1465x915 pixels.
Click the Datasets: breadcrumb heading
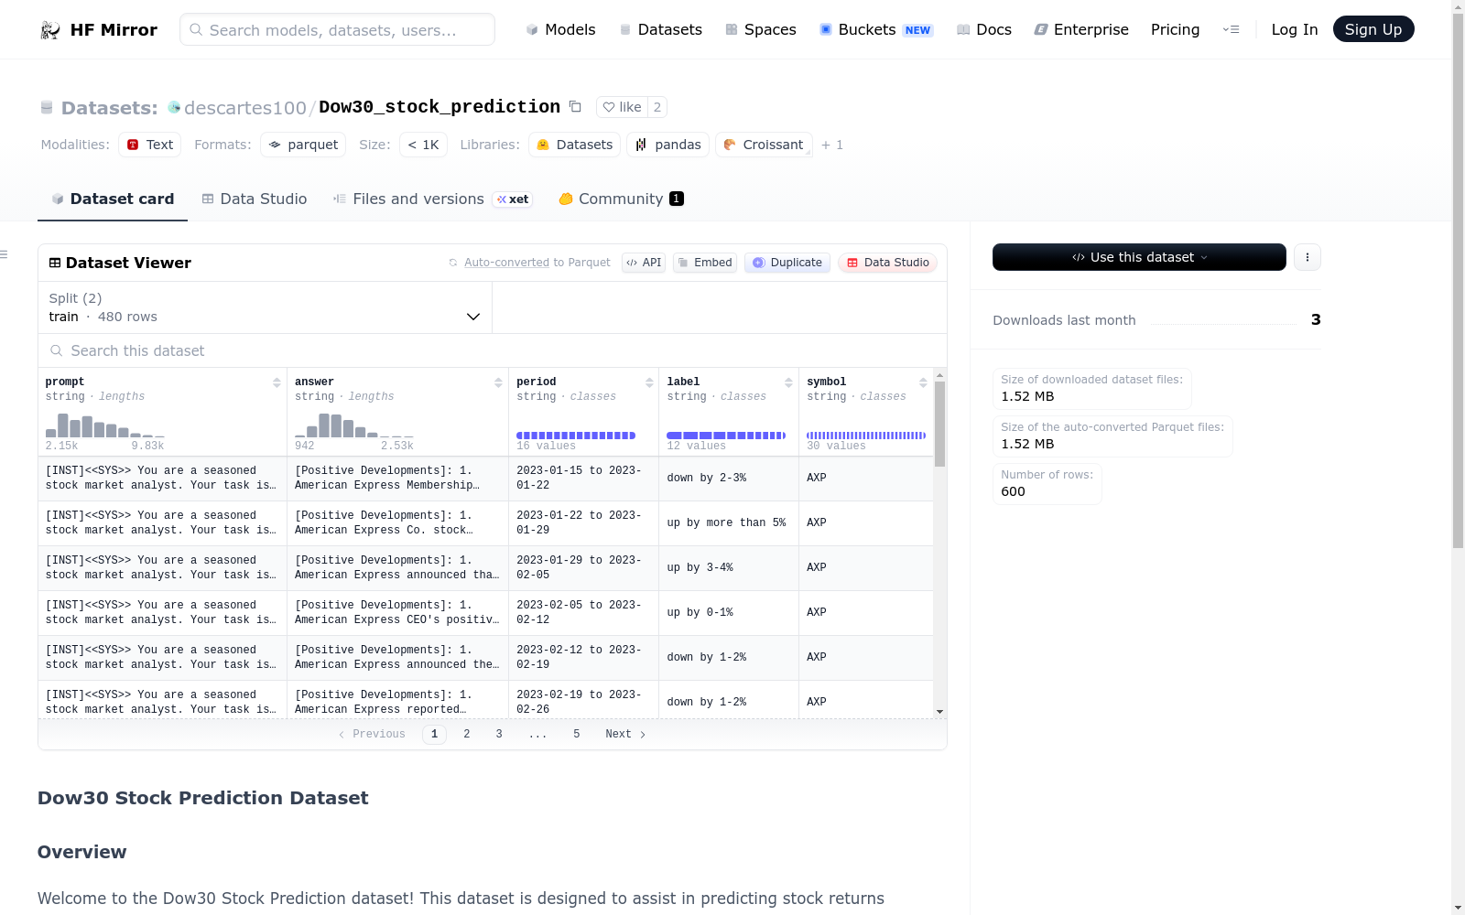click(x=110, y=108)
